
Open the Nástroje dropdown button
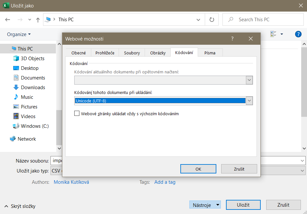205,205
